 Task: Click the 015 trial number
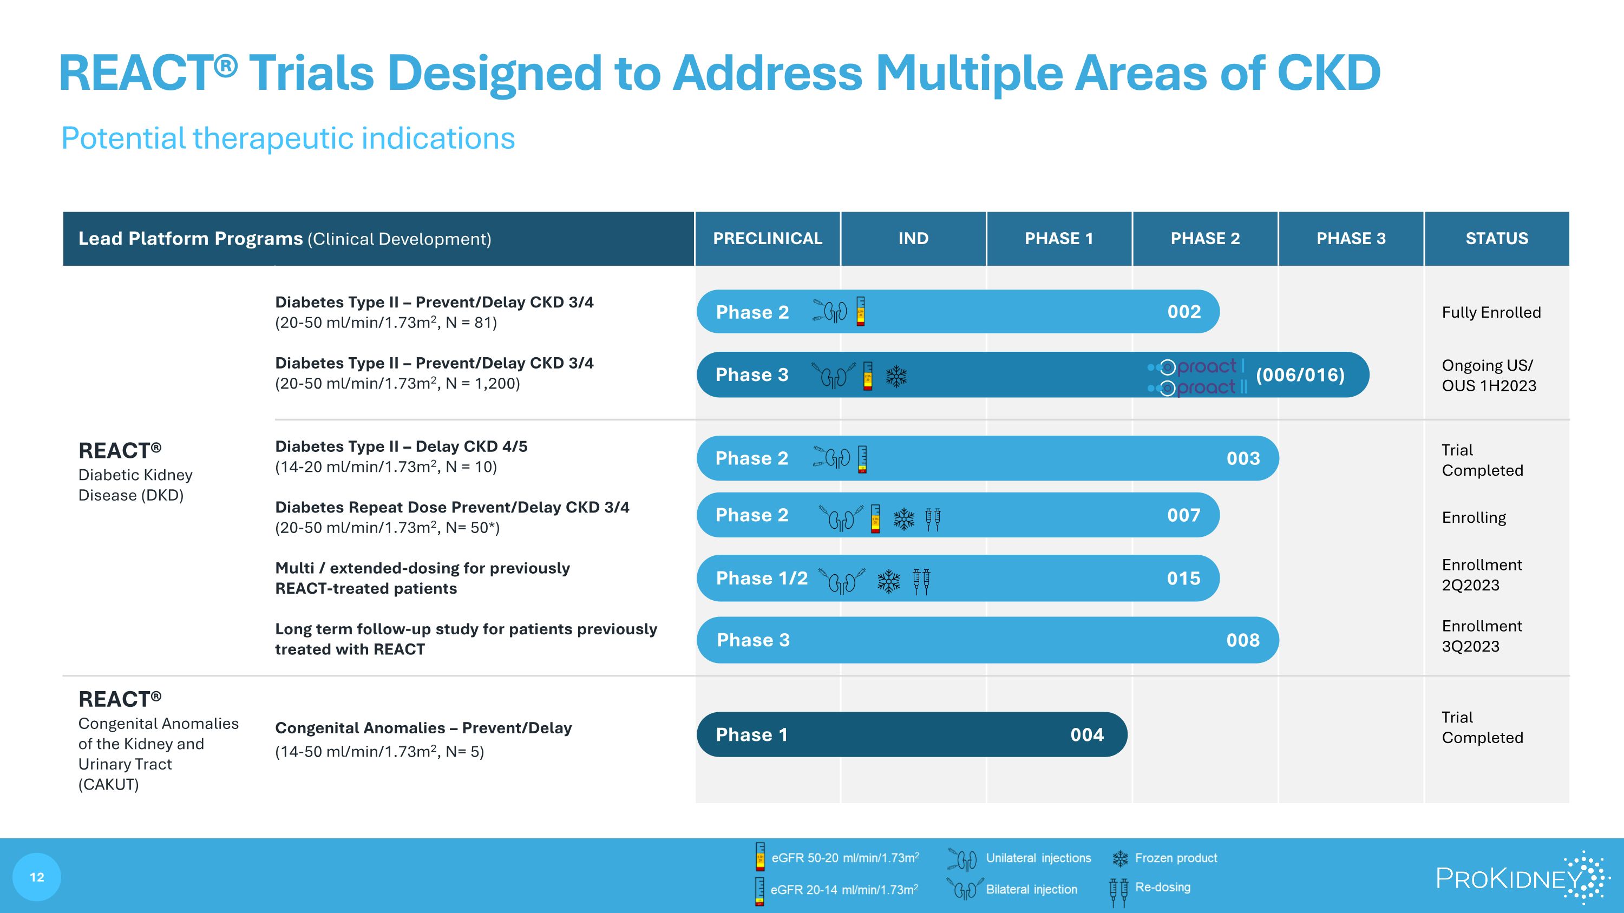pos(1183,578)
